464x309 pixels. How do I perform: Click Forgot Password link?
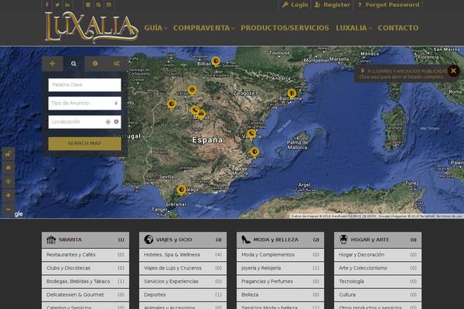388,5
